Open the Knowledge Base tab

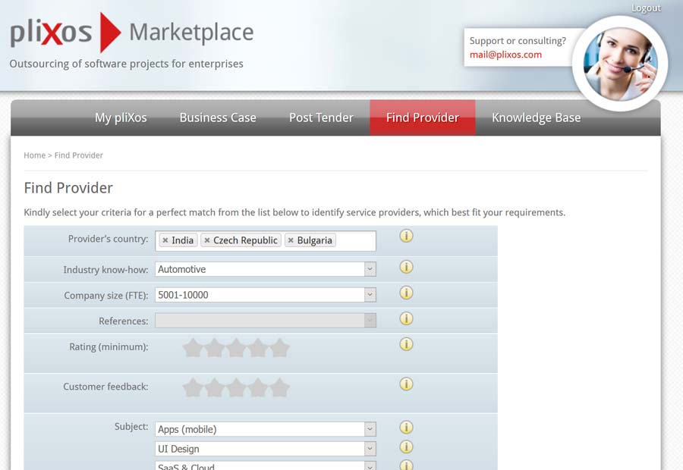pyautogui.click(x=536, y=117)
